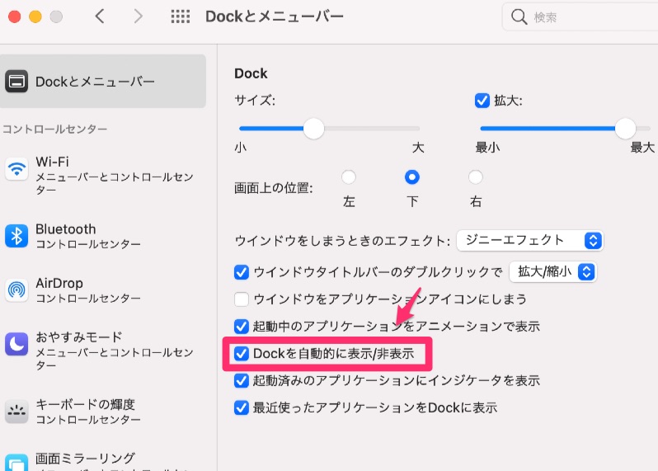Enable ウインドウをアプリケーションアイコンにしまう checkbox

242,299
